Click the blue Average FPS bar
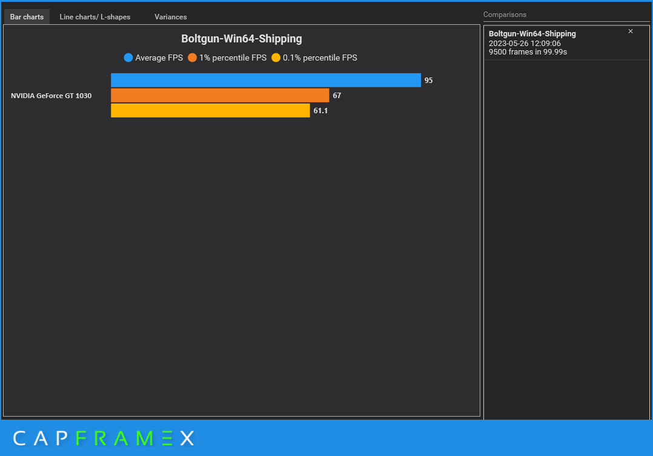This screenshot has height=456, width=653. coord(266,81)
